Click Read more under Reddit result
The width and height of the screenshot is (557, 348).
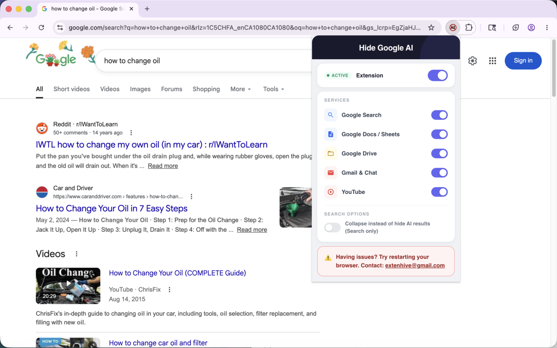point(163,166)
